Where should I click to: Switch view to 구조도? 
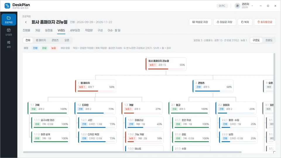tap(256, 40)
